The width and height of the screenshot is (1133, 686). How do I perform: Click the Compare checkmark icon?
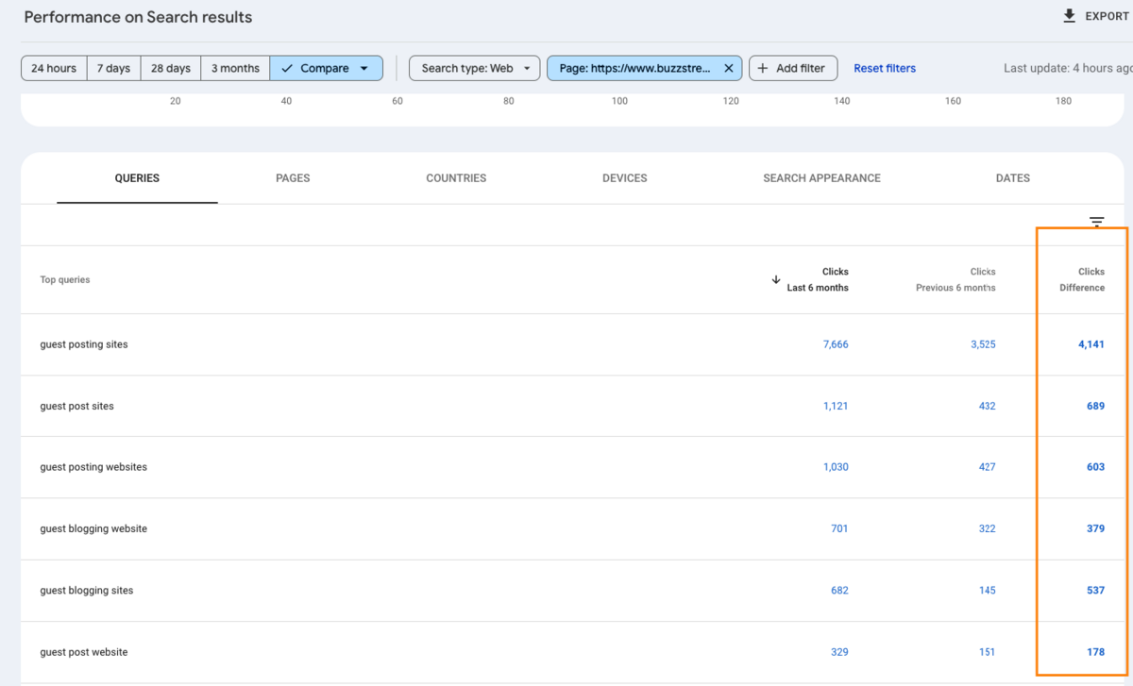pyautogui.click(x=287, y=68)
